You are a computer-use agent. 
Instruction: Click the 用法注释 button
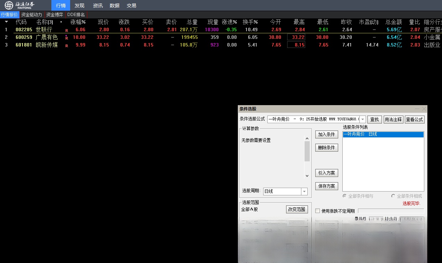tap(393, 119)
